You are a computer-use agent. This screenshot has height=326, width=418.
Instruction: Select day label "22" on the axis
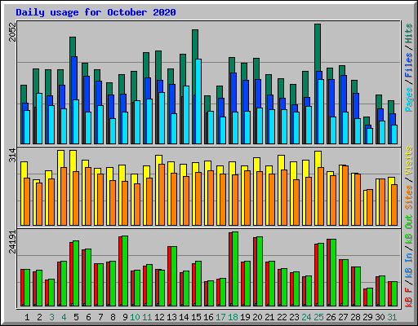pyautogui.click(x=282, y=317)
